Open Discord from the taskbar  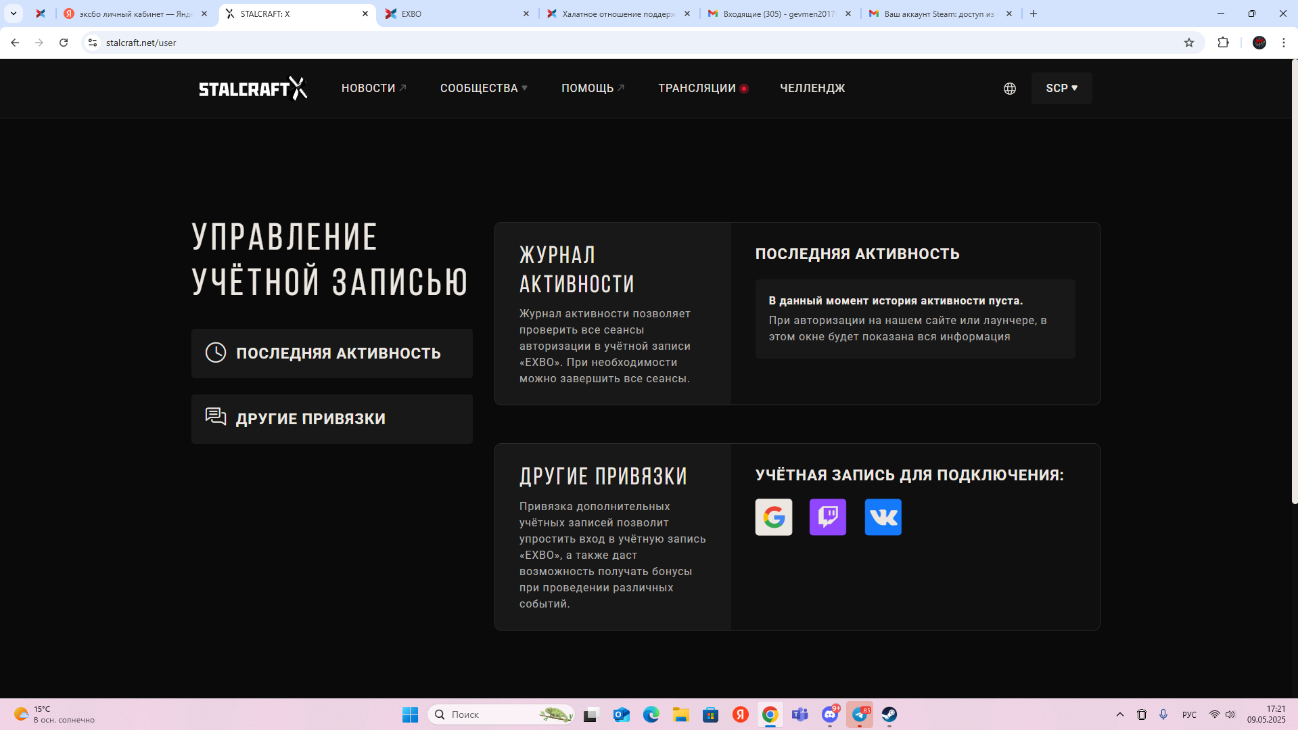[x=830, y=714]
